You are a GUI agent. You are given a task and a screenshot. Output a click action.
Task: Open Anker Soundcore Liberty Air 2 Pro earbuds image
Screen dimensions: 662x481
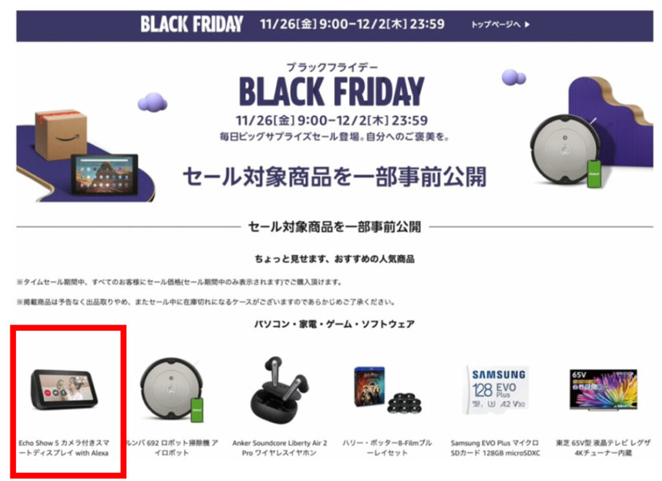[x=279, y=387]
